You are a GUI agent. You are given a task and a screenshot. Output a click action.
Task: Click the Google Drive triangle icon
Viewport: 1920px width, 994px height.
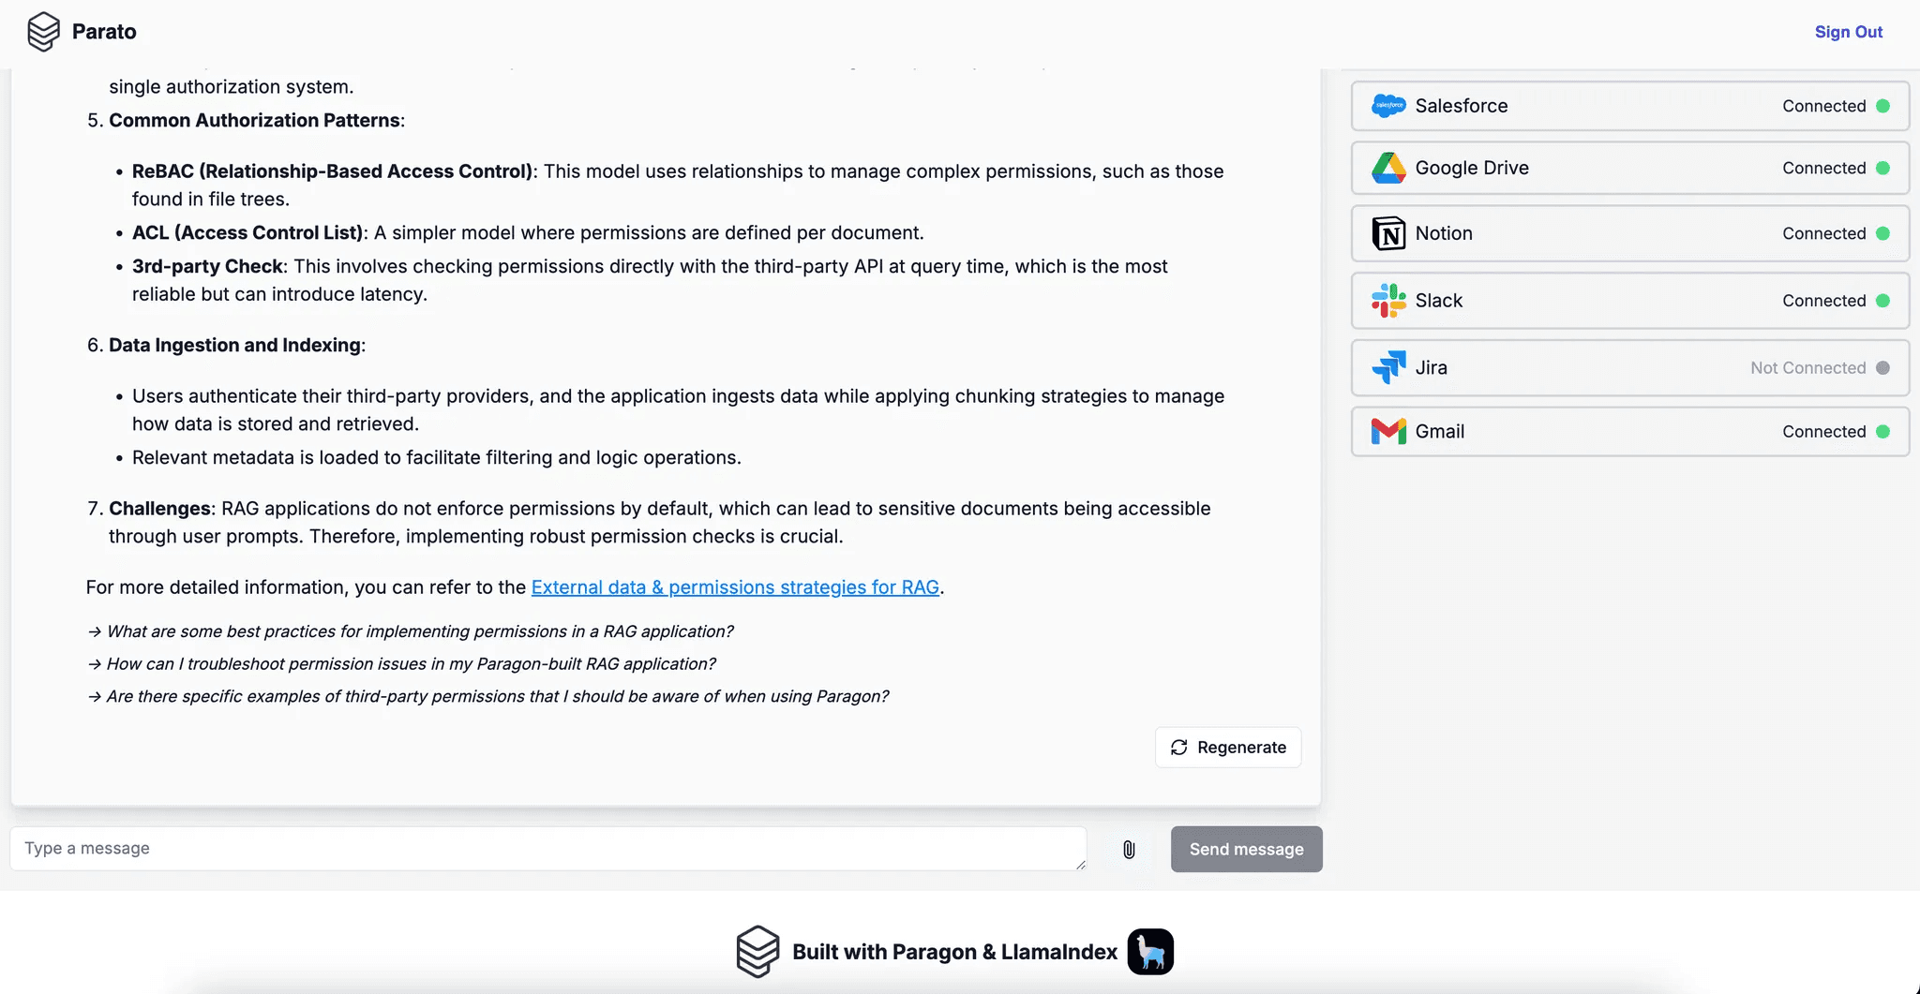[1388, 169]
